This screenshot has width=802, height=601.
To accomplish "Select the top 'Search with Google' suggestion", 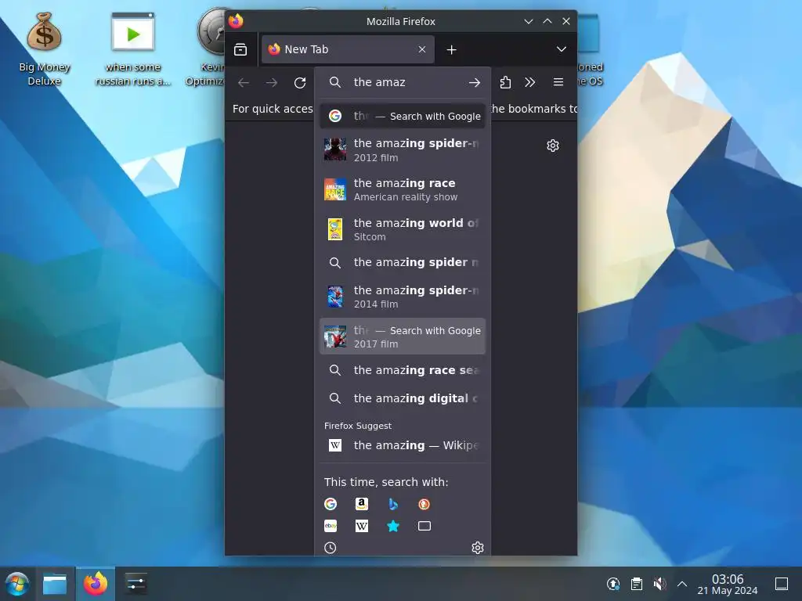I will 403,116.
